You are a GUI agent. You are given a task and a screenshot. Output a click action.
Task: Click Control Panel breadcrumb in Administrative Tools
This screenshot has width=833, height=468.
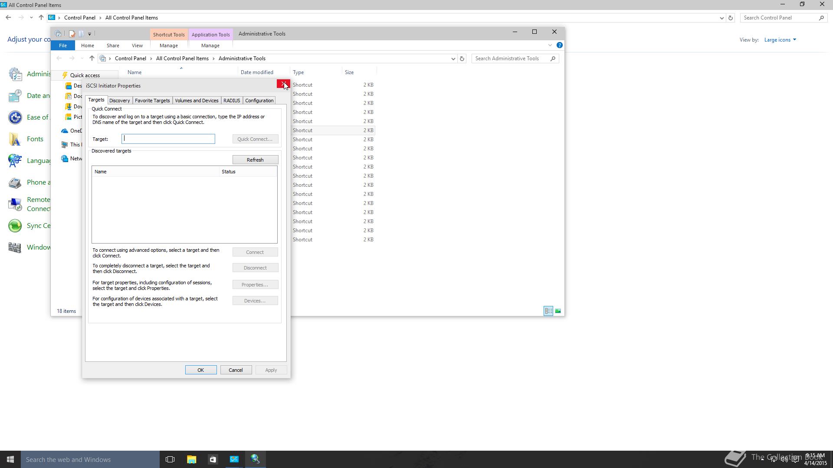coord(131,58)
